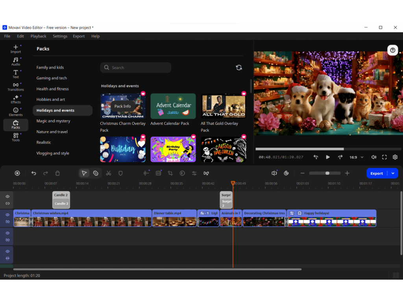Click the scissors Split icon
Viewport: 403px width, 302px height.
click(x=109, y=173)
